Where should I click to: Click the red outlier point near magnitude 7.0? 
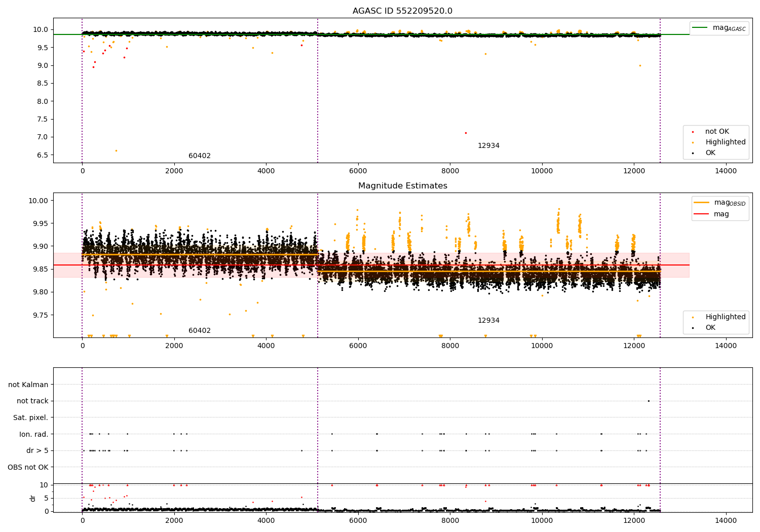point(466,133)
